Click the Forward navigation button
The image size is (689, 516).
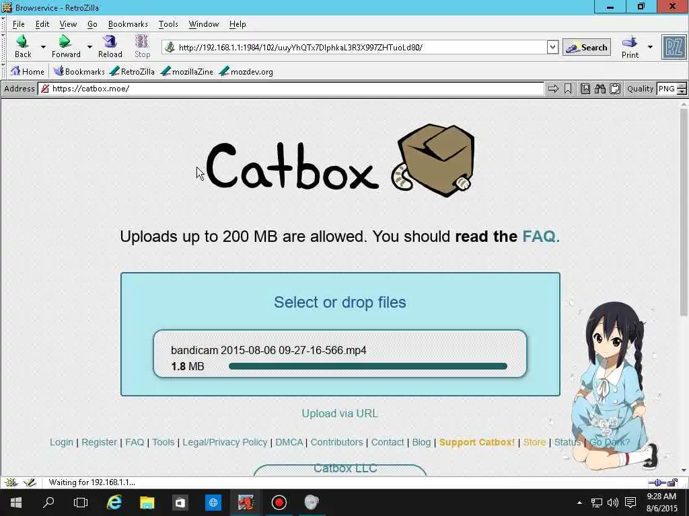tap(66, 46)
